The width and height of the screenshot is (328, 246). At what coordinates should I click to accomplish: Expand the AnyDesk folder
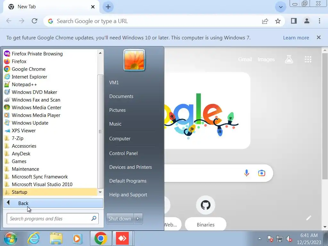(50, 154)
